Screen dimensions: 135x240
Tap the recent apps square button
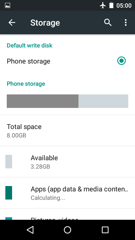[105, 230]
